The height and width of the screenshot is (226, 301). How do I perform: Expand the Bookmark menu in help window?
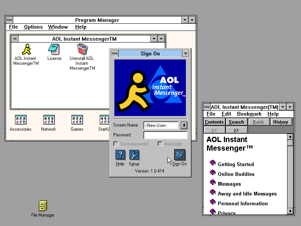click(x=249, y=114)
